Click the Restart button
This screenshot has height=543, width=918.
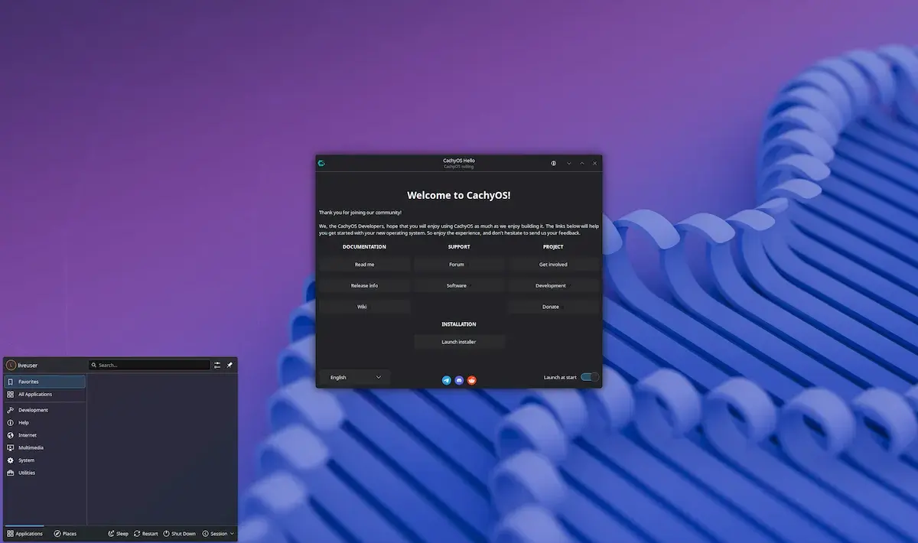click(145, 534)
